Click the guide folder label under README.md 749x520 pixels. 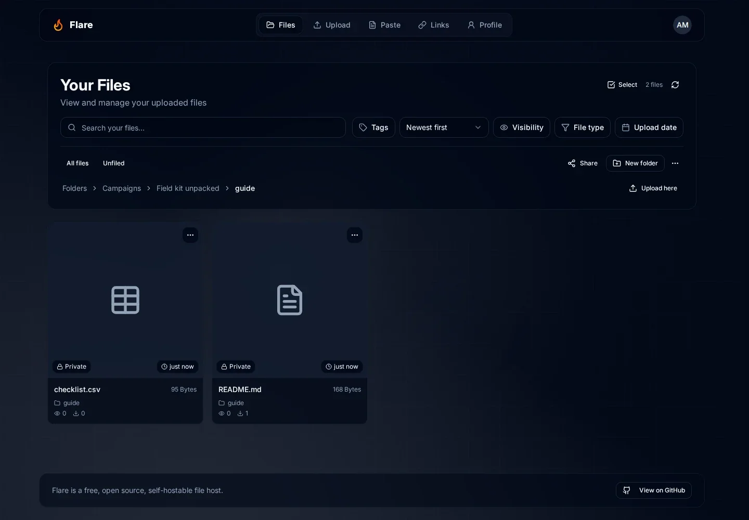pyautogui.click(x=231, y=403)
